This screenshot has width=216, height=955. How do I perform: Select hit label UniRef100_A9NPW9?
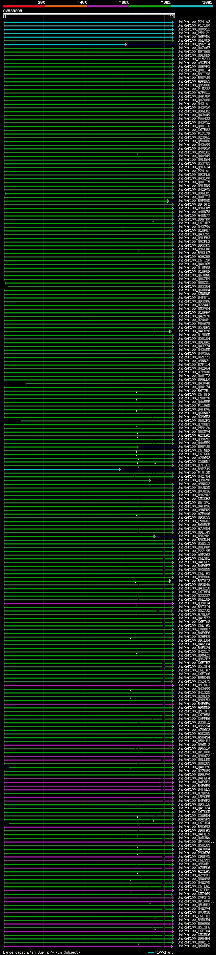(193, 510)
